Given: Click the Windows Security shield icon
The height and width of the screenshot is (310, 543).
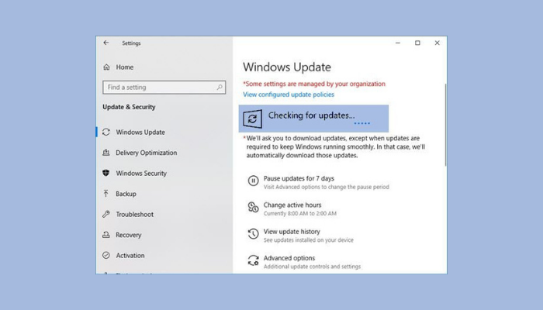Looking at the screenshot, I should [106, 173].
